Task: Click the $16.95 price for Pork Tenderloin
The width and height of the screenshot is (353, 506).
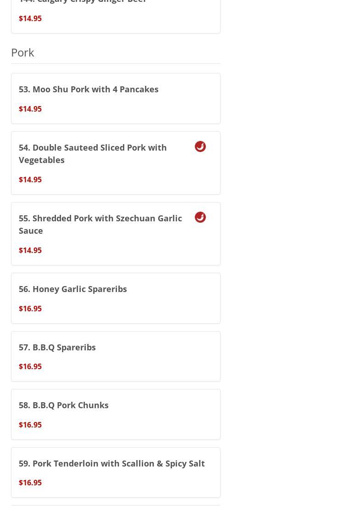Action: (x=30, y=483)
